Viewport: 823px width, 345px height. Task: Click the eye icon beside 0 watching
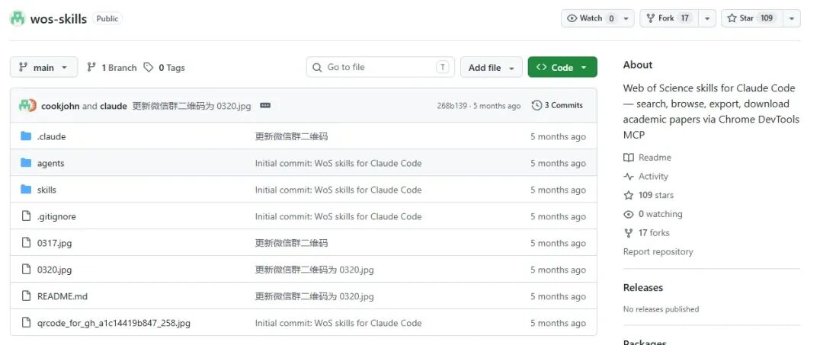point(628,214)
